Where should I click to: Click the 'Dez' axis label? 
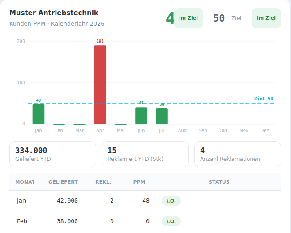pyautogui.click(x=265, y=131)
